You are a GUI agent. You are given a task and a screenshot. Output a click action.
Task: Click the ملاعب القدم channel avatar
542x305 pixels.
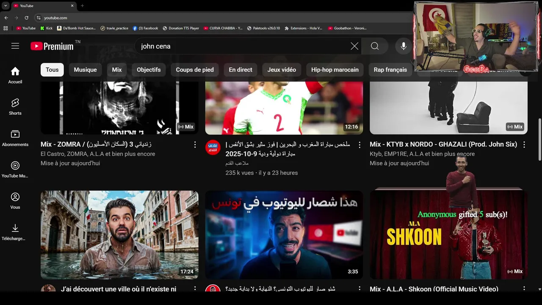point(213,148)
